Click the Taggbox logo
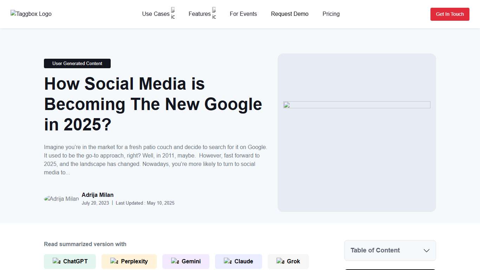 click(x=31, y=14)
